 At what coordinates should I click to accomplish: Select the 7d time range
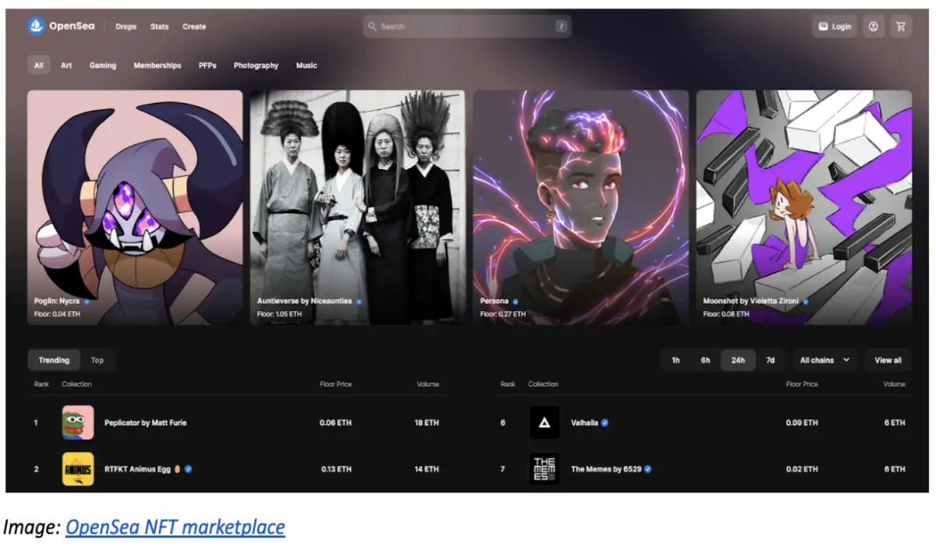click(770, 360)
